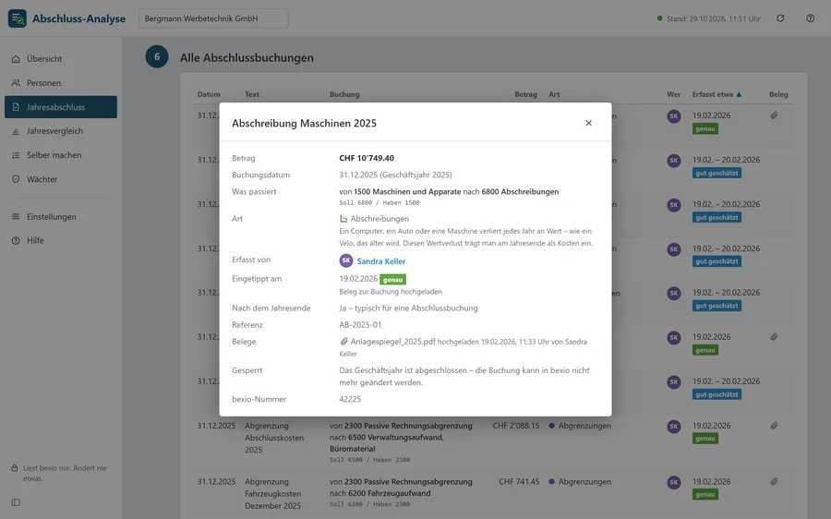The height and width of the screenshot is (519, 831).
Task: Click the Jahresvergleich bar chart icon
Action: pos(16,131)
